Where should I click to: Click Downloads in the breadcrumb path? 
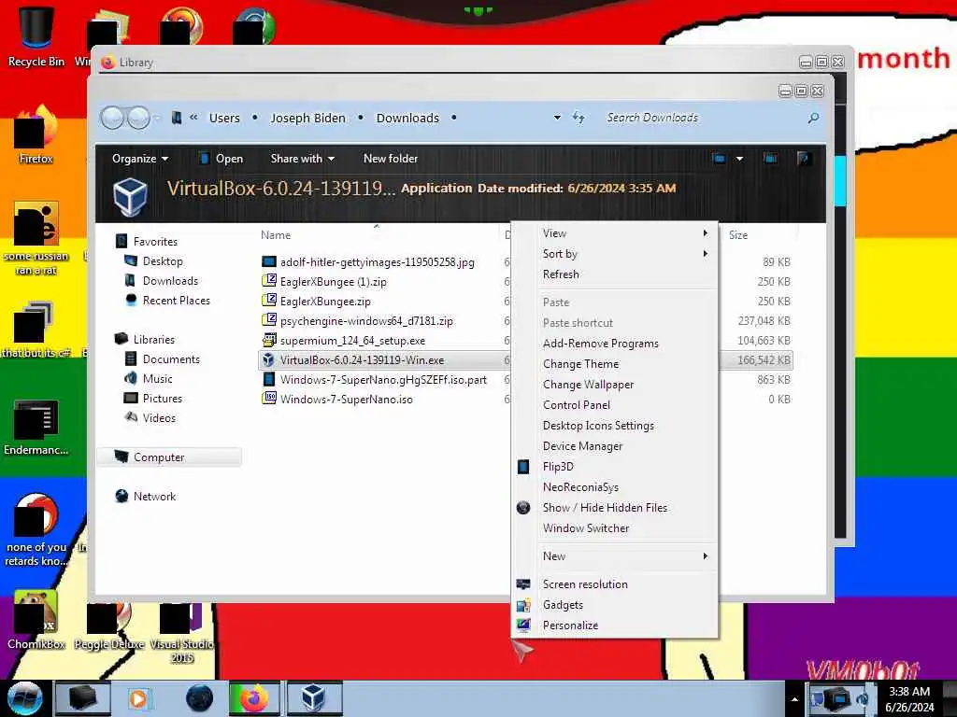[407, 118]
